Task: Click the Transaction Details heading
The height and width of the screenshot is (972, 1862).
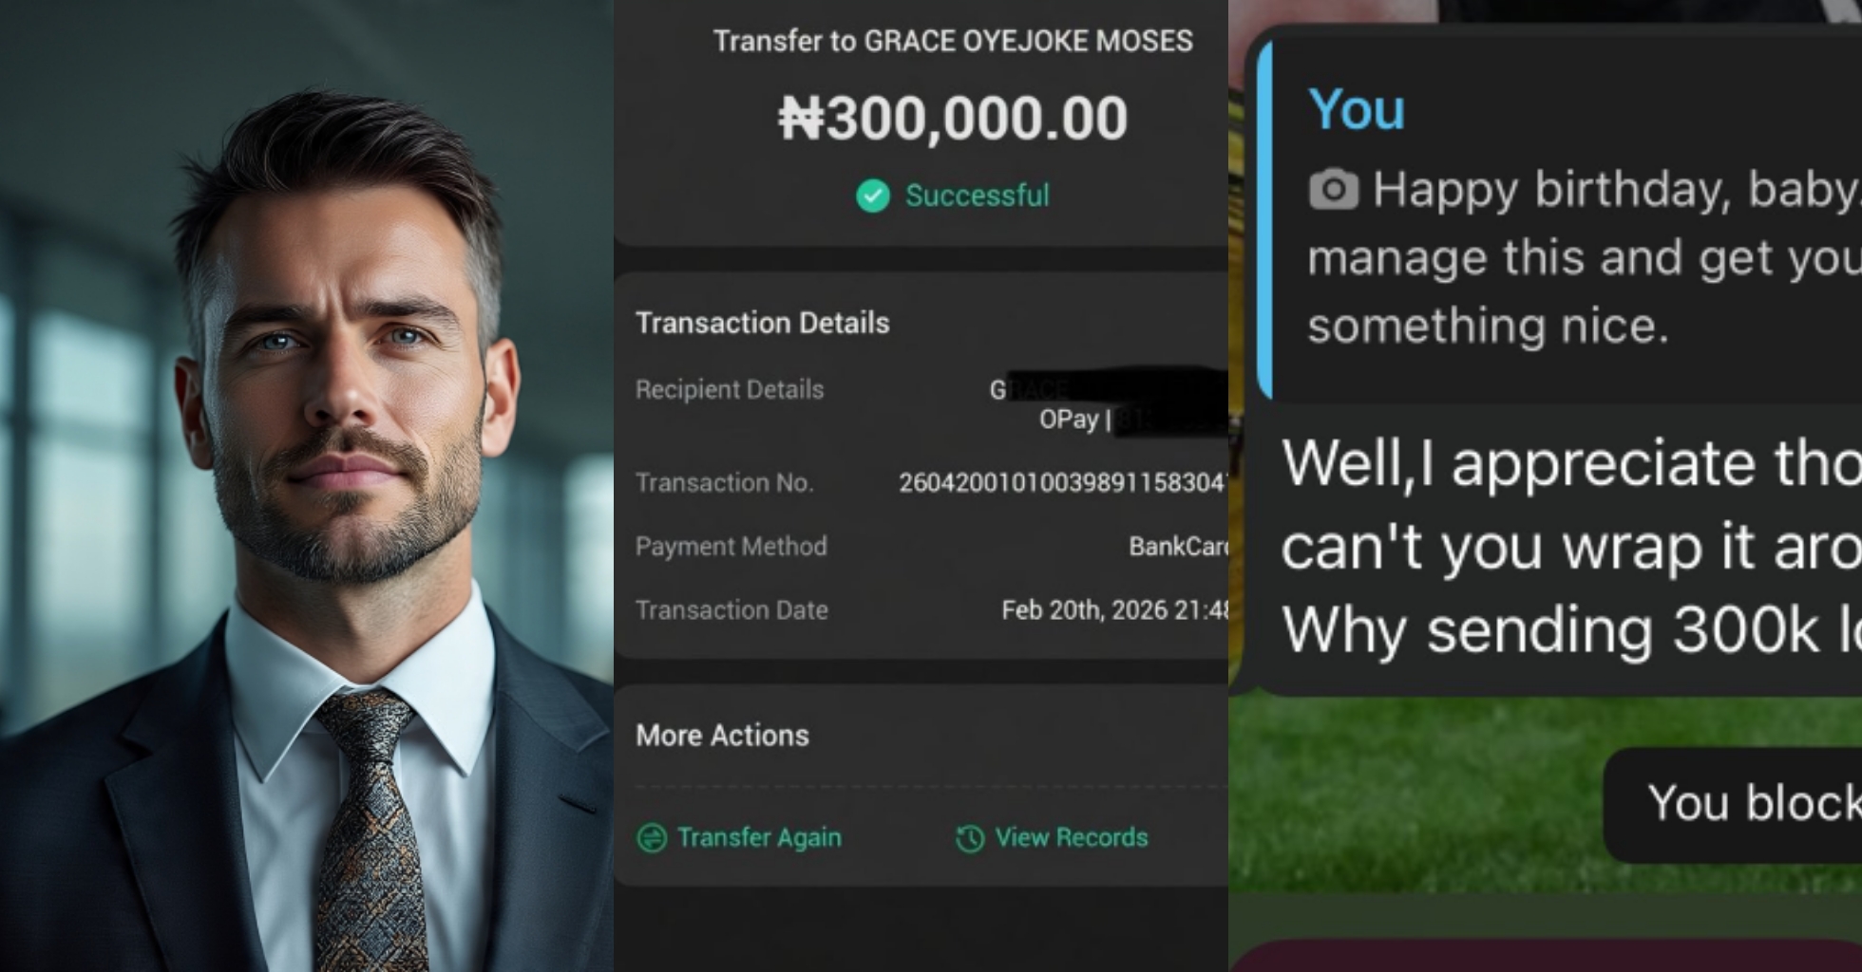Action: 763,323
